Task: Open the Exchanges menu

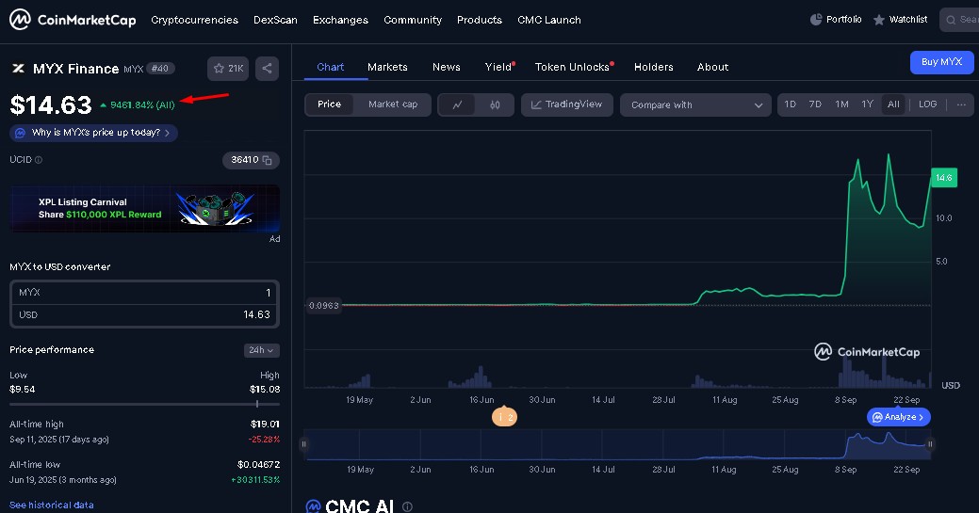Action: pos(340,20)
